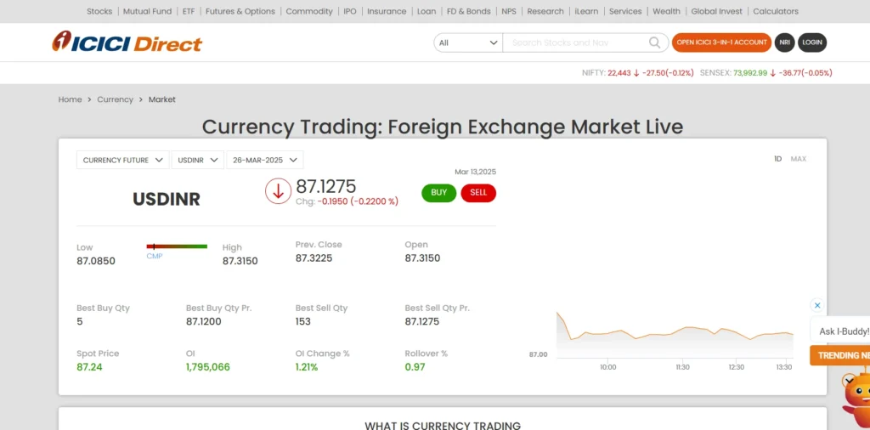Click the Best Sell Qty value 153
This screenshot has width=870, height=430.
point(303,321)
